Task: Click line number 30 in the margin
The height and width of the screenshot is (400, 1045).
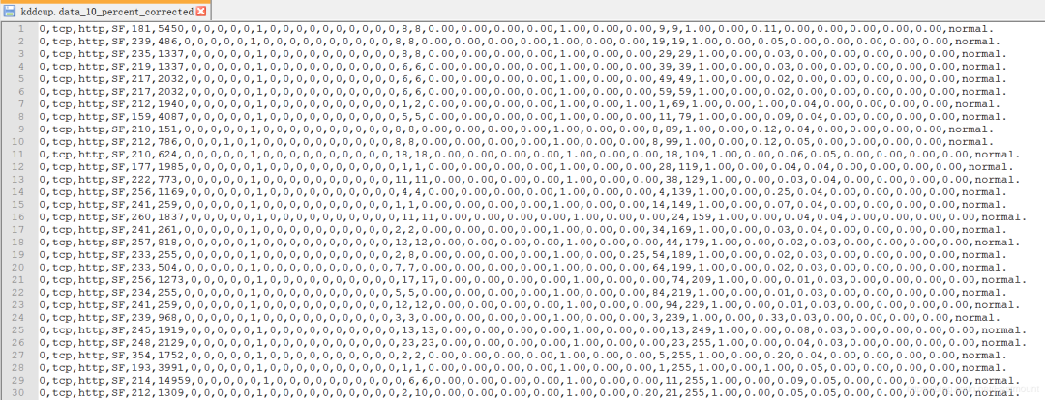Action: coord(20,392)
